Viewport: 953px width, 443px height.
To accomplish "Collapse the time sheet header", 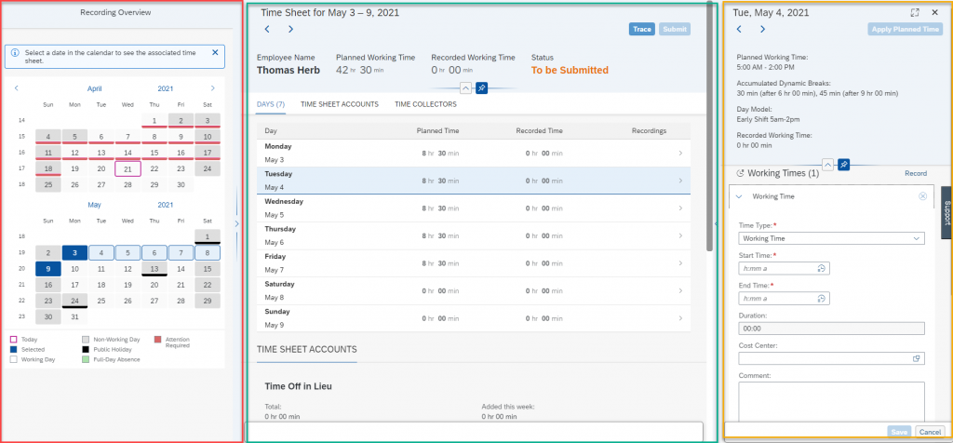I will pyautogui.click(x=465, y=88).
